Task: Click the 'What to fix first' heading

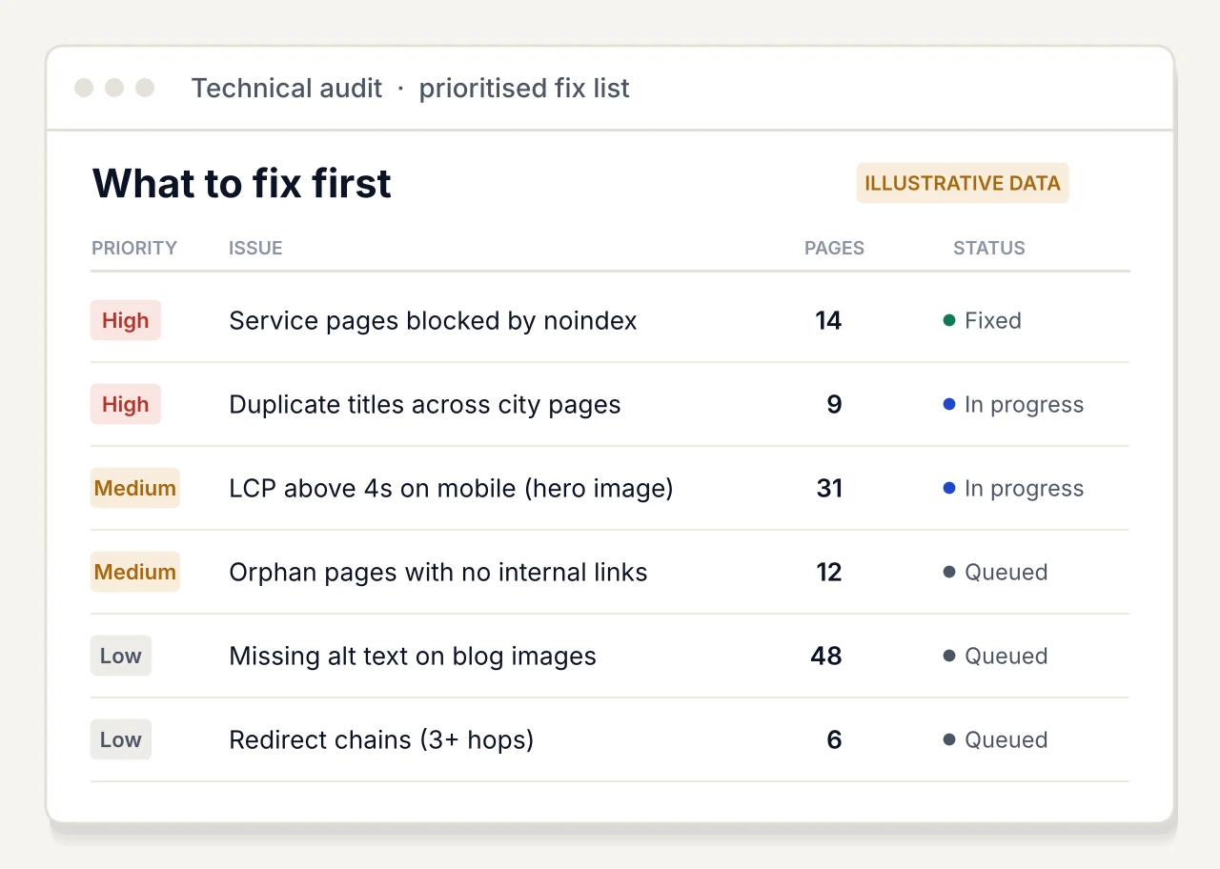Action: coord(241,183)
